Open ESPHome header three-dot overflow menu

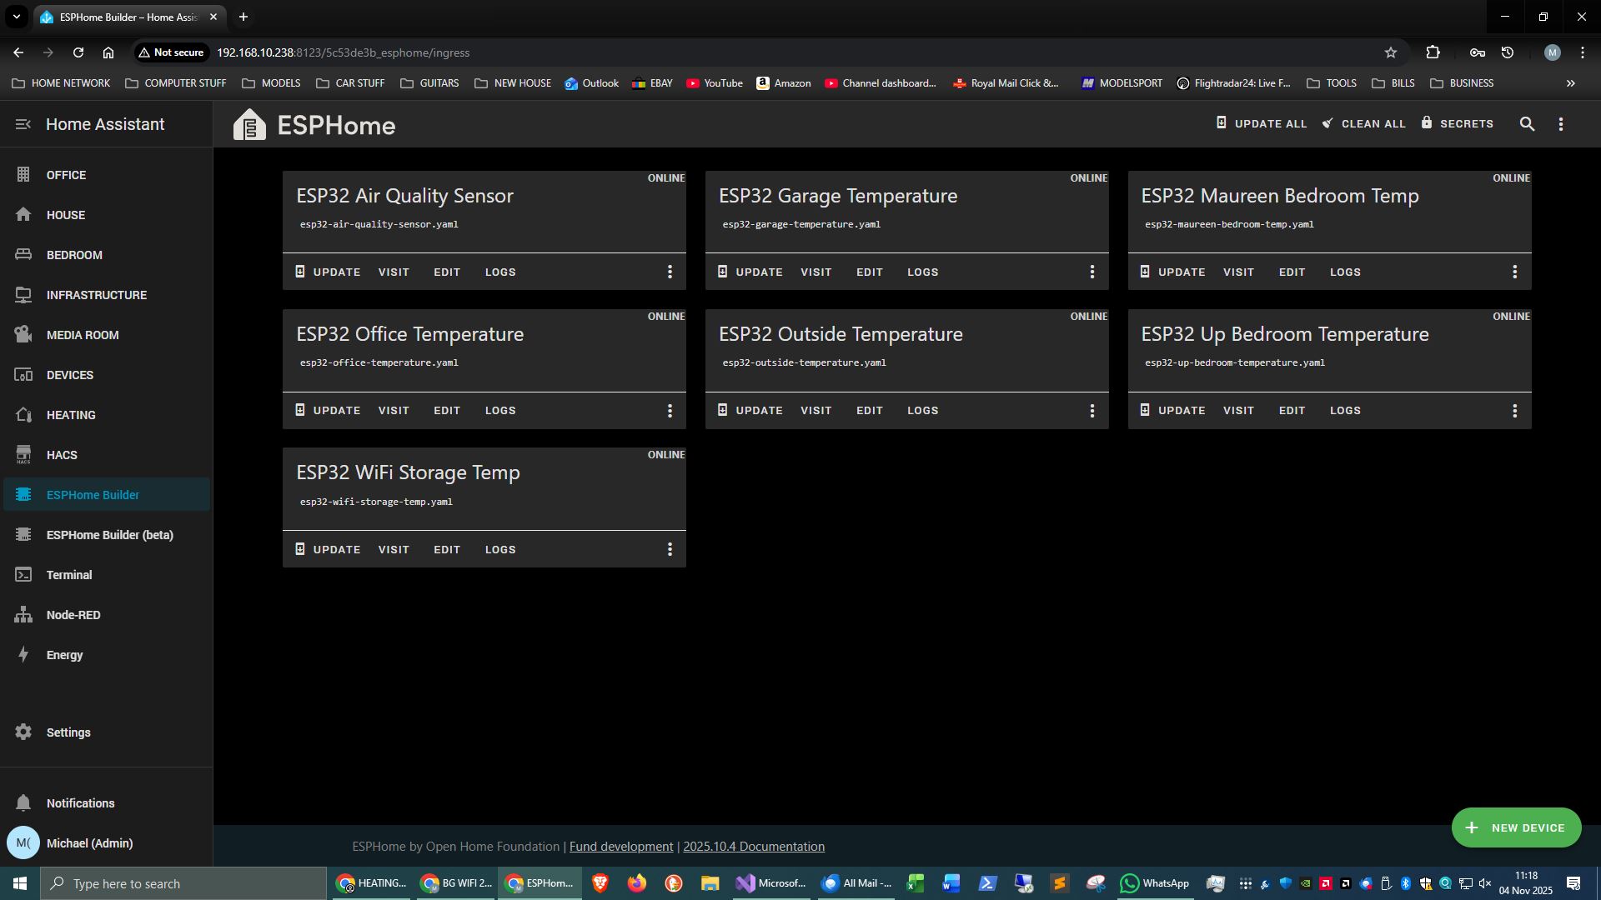click(1561, 124)
